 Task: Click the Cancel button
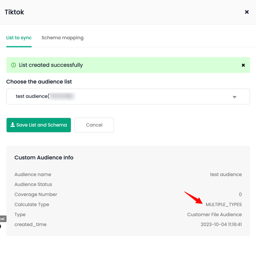click(x=94, y=125)
